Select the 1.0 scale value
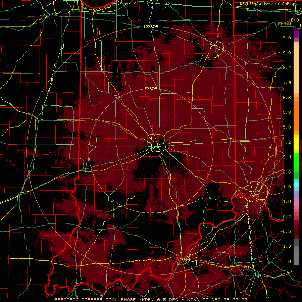Image resolution: width=302 pixels, height=302 pixels. click(x=287, y=202)
